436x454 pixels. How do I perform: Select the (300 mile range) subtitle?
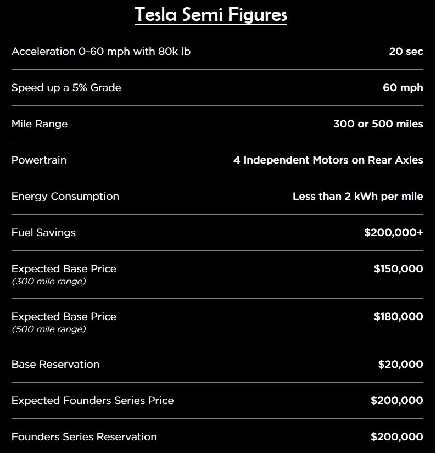point(49,282)
